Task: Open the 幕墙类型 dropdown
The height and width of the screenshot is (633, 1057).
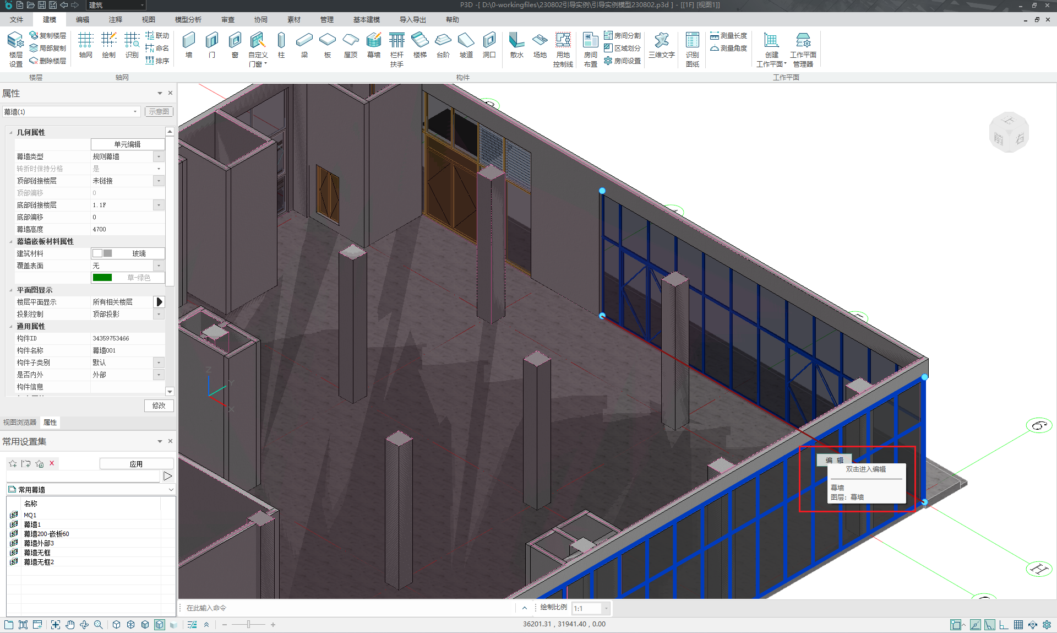Action: (x=159, y=156)
